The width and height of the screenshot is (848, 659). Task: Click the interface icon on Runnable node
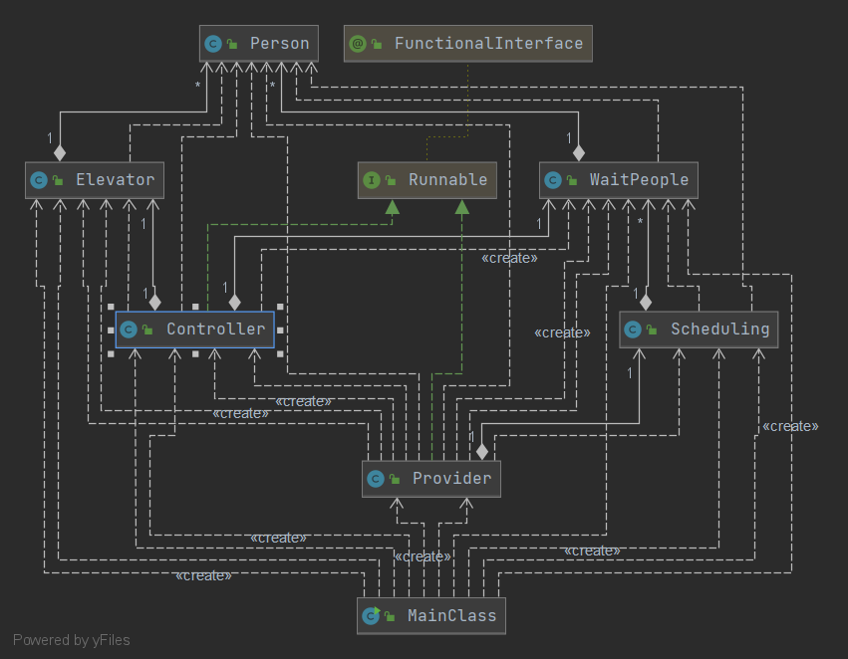coord(372,180)
